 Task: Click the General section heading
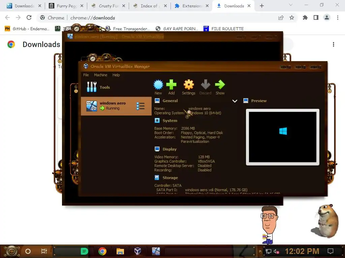pos(170,101)
